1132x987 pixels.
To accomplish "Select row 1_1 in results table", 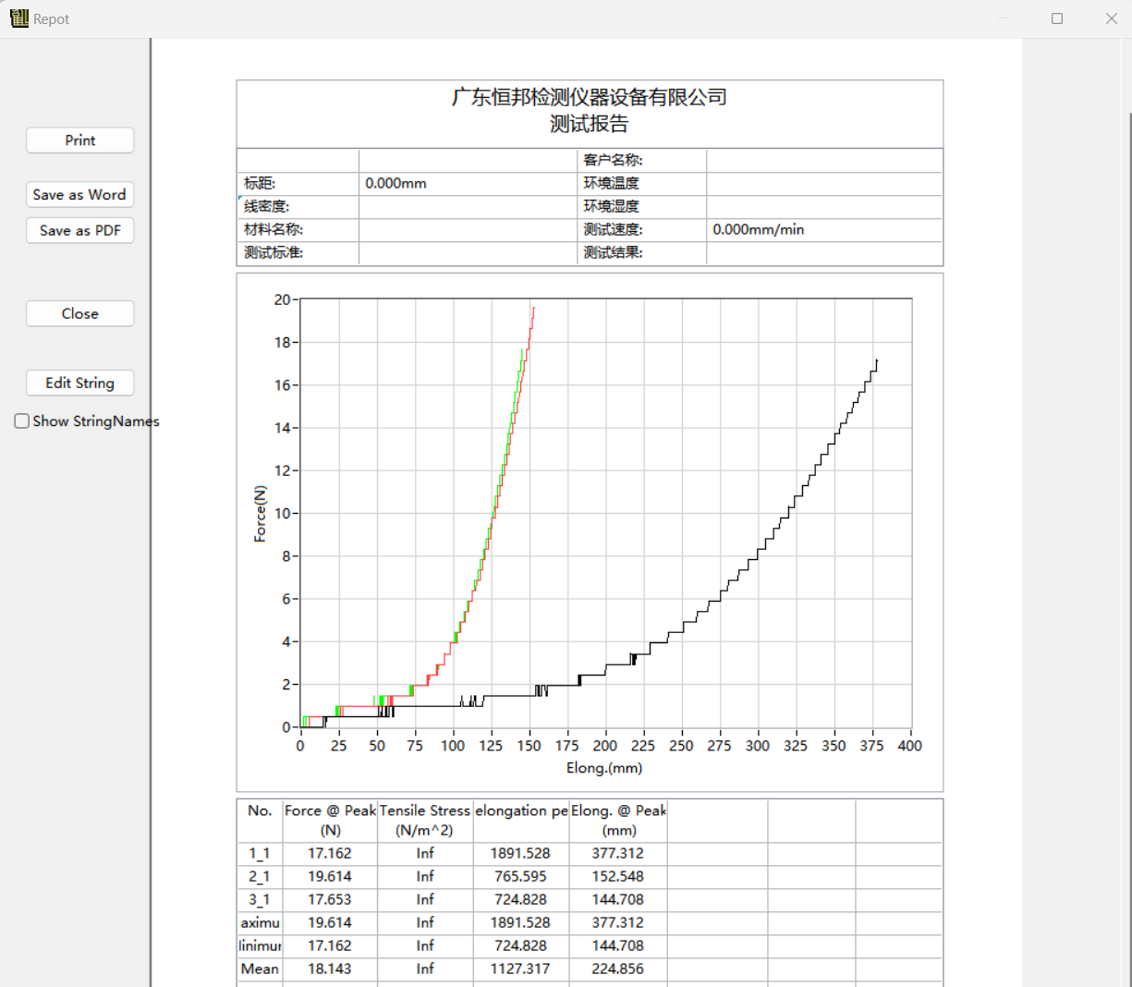I will (260, 854).
